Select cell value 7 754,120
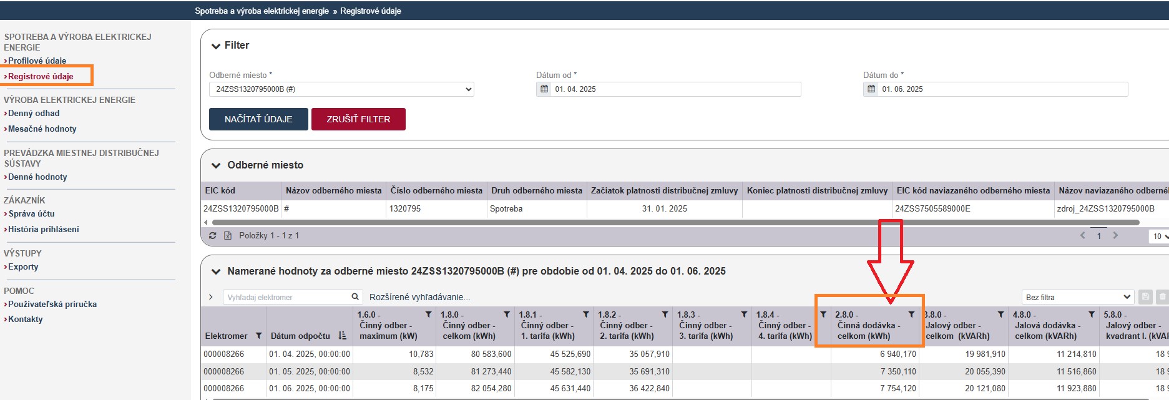This screenshot has width=1169, height=400. point(874,388)
